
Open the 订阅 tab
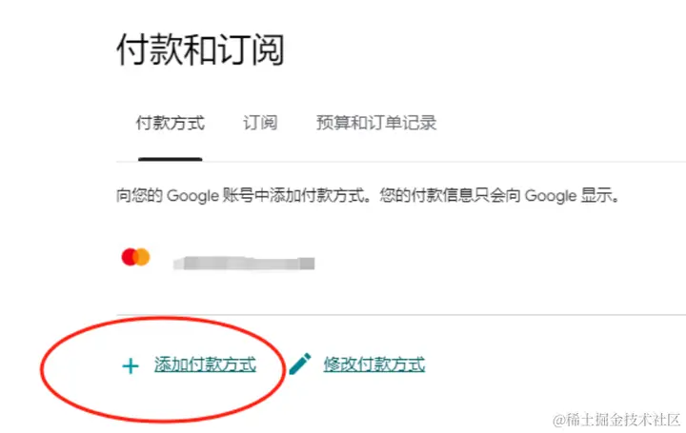tap(260, 123)
